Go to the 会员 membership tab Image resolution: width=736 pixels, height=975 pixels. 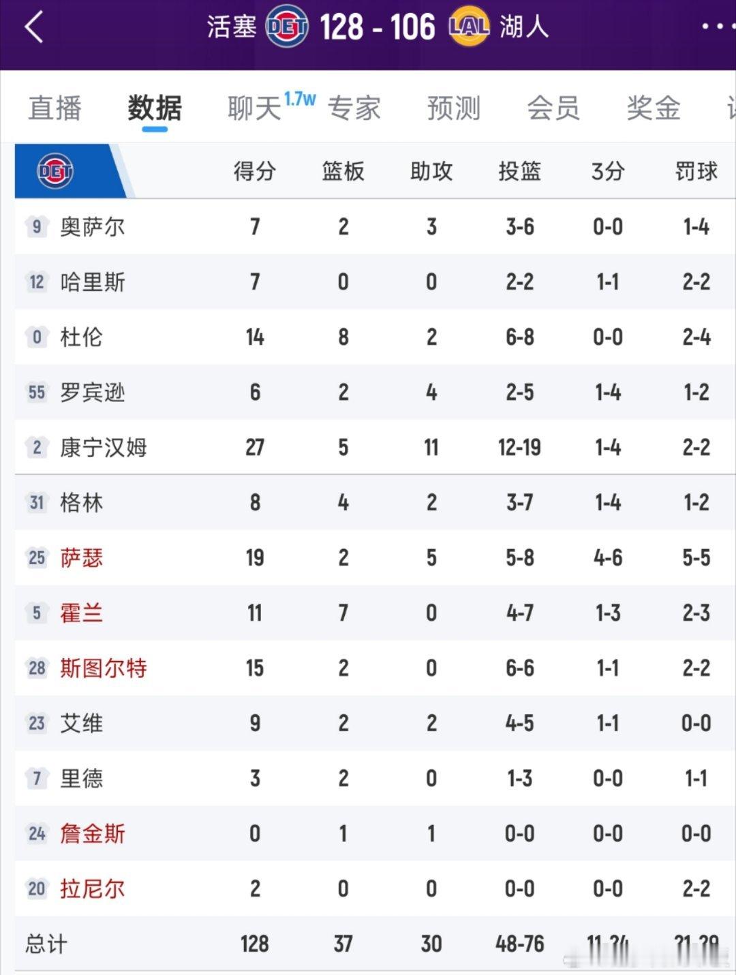[553, 108]
